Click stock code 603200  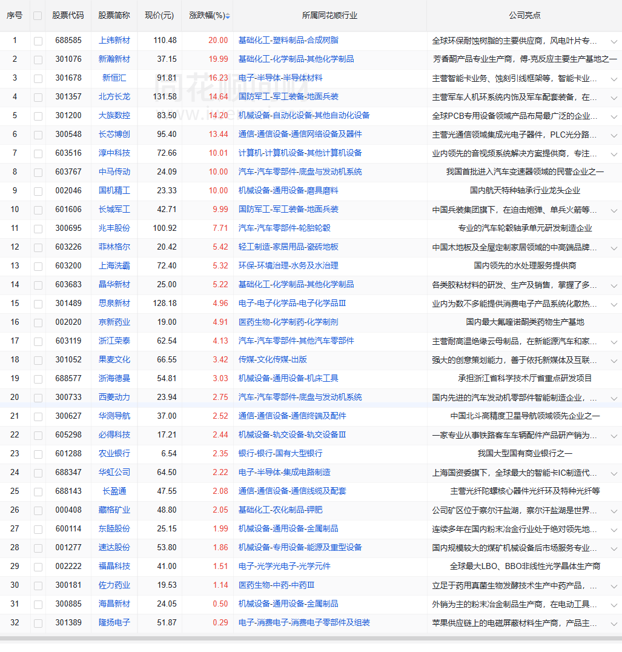coord(68,265)
